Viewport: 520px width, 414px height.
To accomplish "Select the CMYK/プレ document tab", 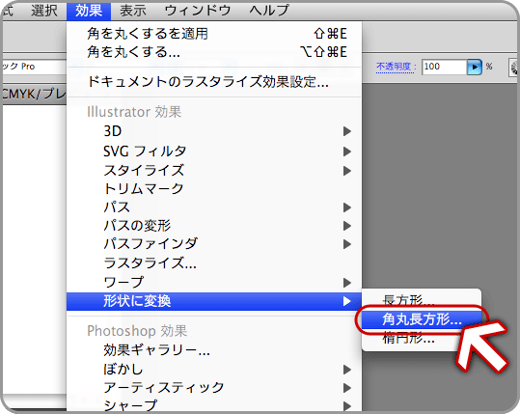I will (x=35, y=94).
